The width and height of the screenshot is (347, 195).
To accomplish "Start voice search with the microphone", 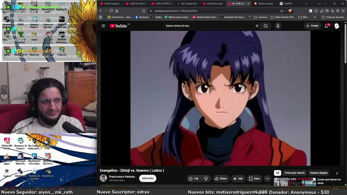I will 278,26.
